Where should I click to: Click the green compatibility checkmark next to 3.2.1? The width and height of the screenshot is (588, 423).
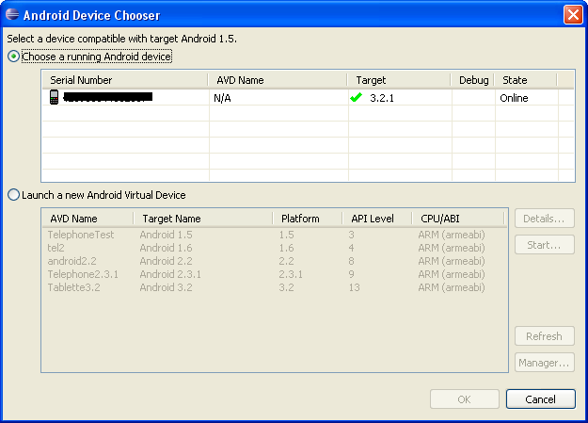(356, 98)
